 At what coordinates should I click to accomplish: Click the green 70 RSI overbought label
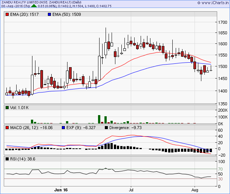click(x=220, y=169)
